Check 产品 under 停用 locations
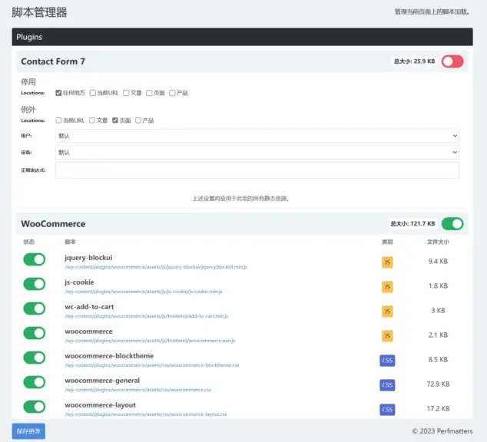This screenshot has height=442, width=487. [x=172, y=93]
